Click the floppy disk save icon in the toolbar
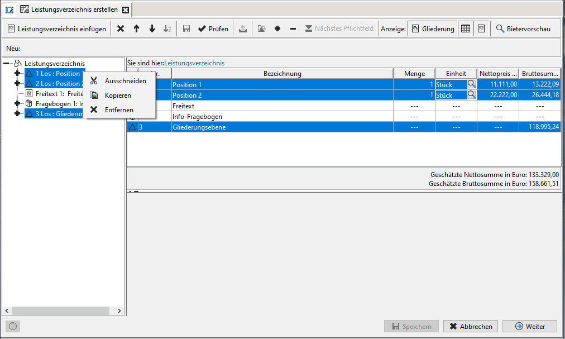 click(x=186, y=28)
